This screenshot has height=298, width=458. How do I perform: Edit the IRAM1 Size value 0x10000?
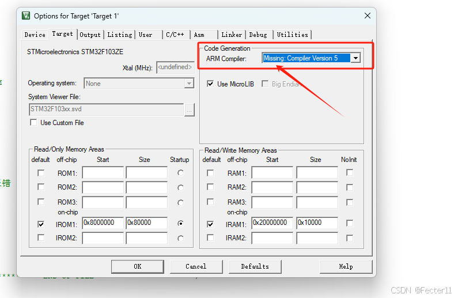coord(317,223)
